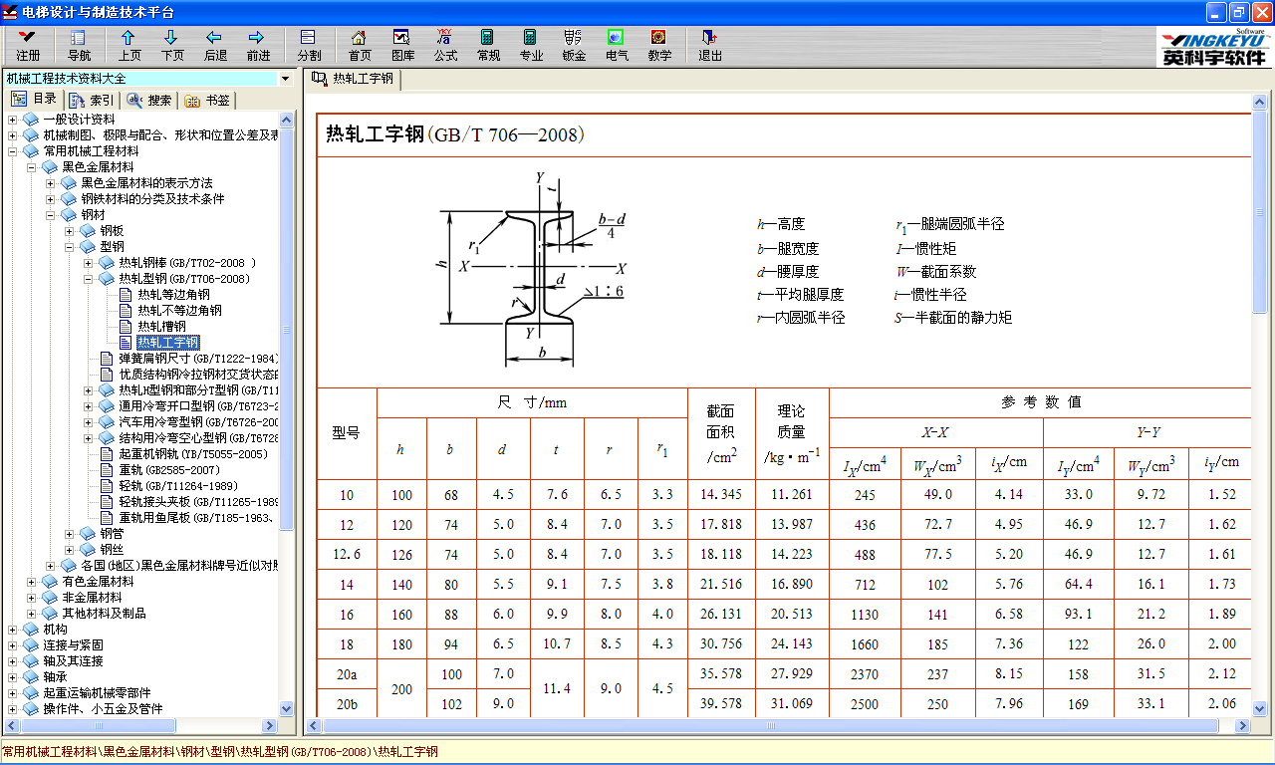
Task: Expand the 钢板 tree node
Action: tap(70, 231)
